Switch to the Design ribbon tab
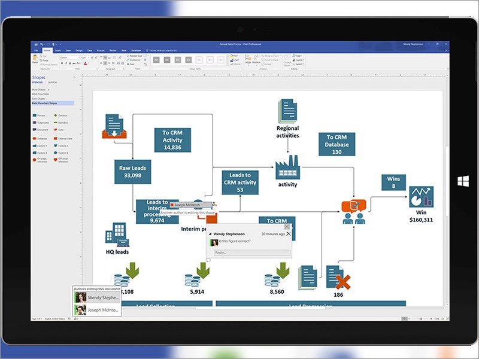 (x=79, y=50)
